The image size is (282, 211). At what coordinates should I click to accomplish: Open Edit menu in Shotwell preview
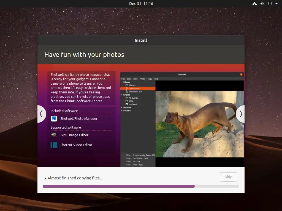[129, 79]
